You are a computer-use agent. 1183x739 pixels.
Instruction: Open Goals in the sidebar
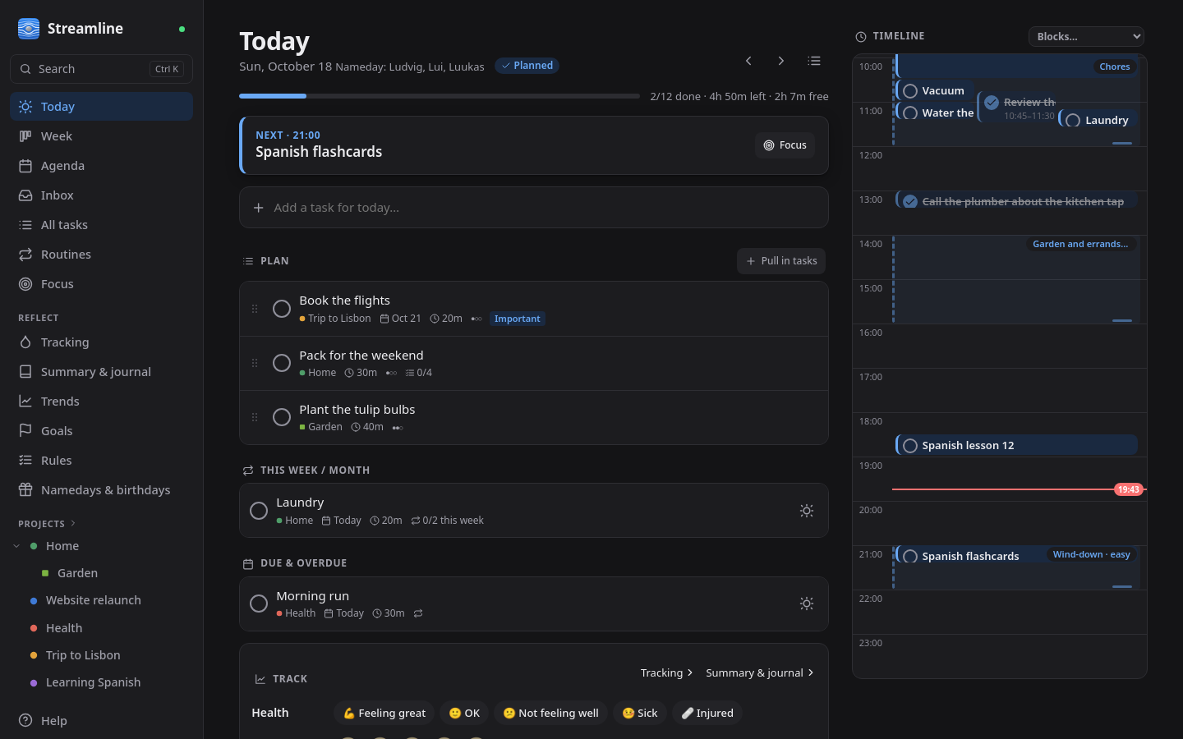(101, 431)
